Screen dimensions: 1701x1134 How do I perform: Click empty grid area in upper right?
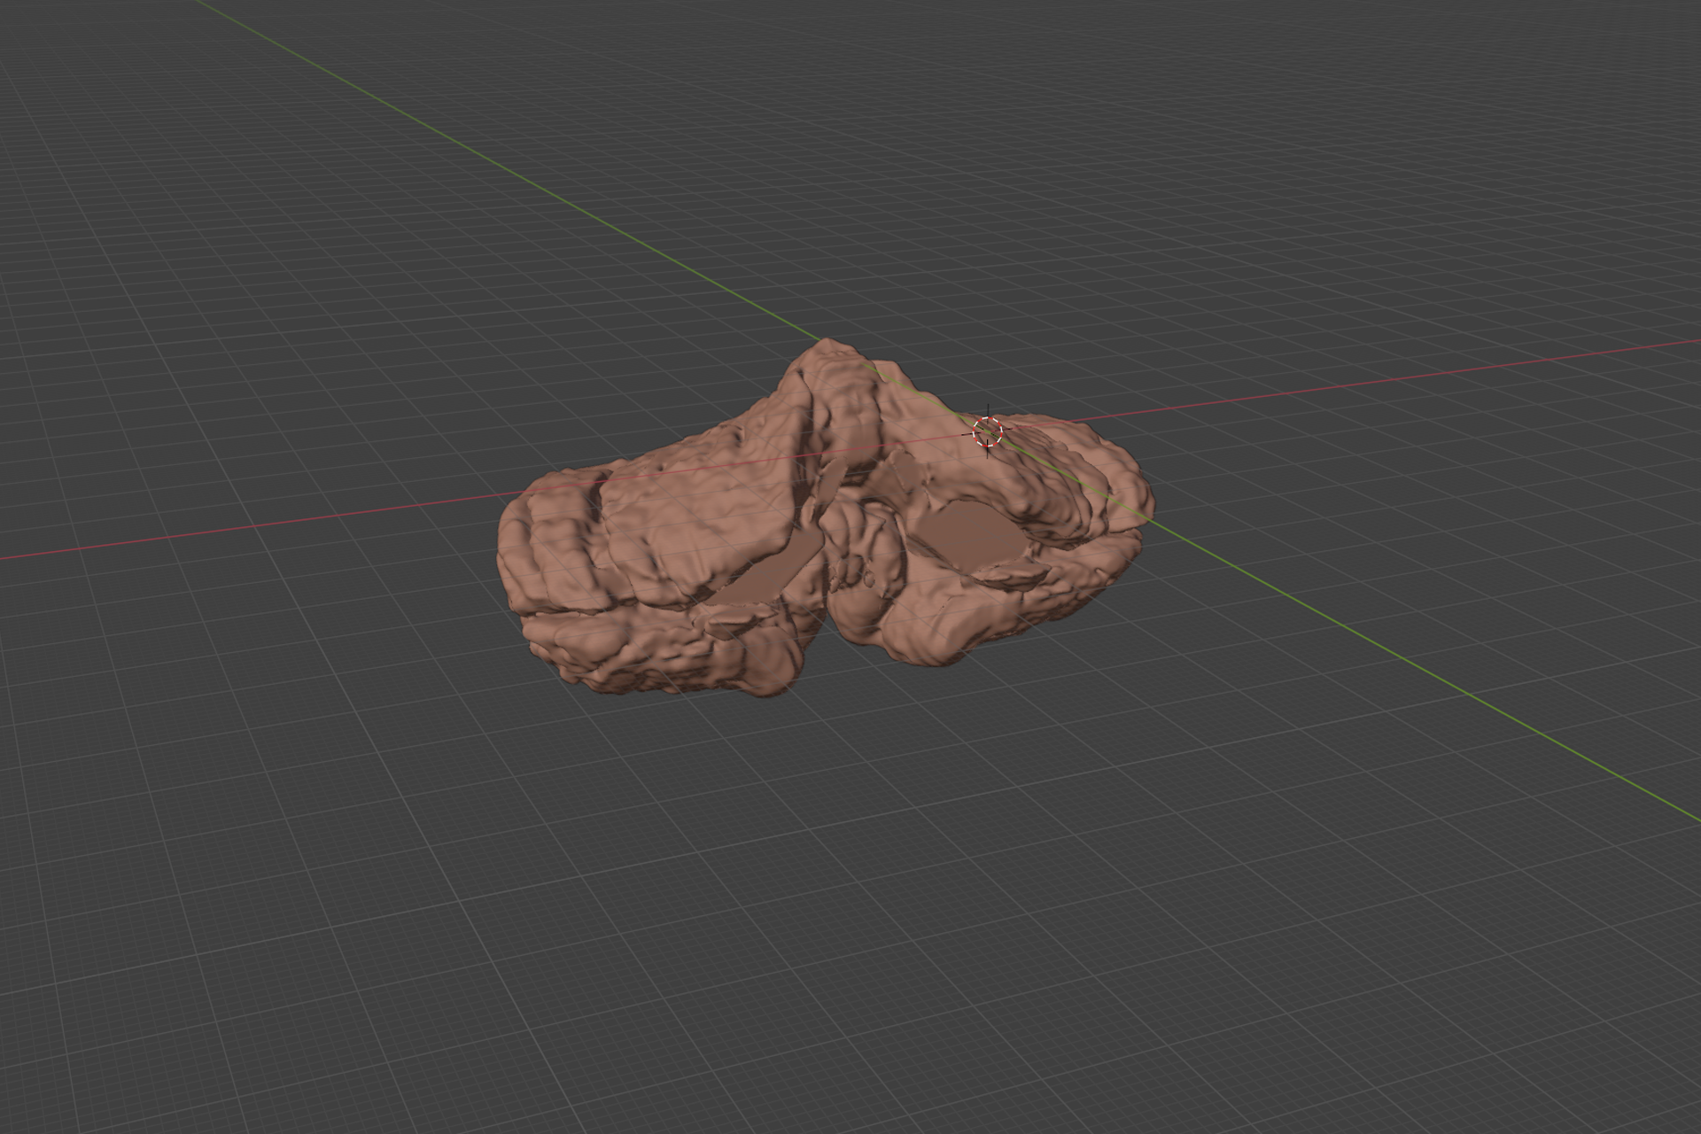[1417, 133]
